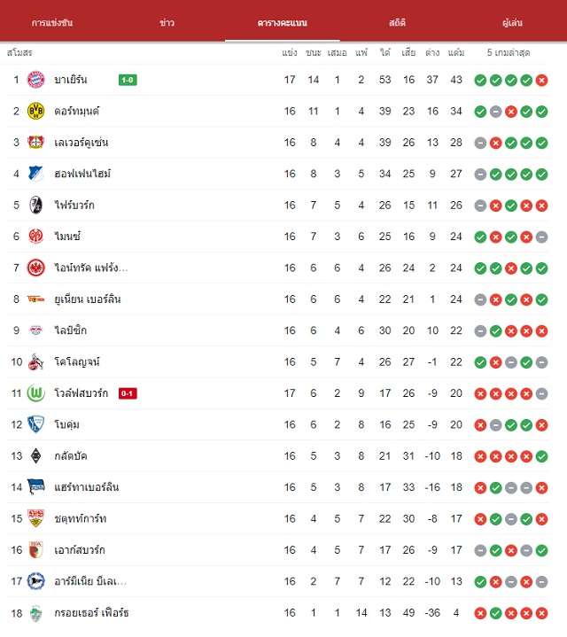Click the Wolfsburg green W logo
This screenshot has width=567, height=637.
click(35, 393)
